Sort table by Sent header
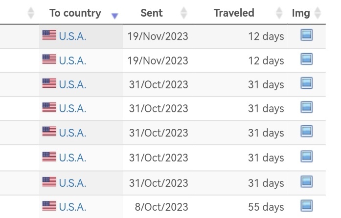The height and width of the screenshot is (218, 341). [152, 13]
